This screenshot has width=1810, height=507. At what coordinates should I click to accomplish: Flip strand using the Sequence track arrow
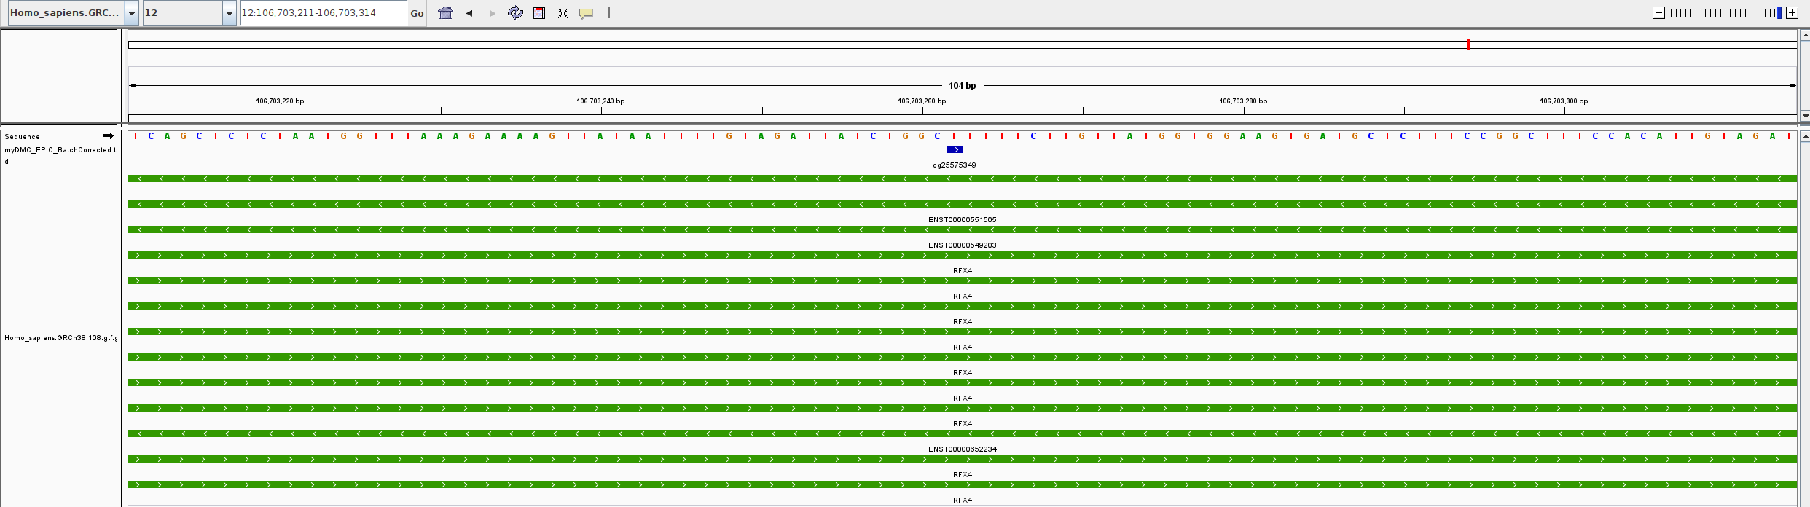pos(108,136)
